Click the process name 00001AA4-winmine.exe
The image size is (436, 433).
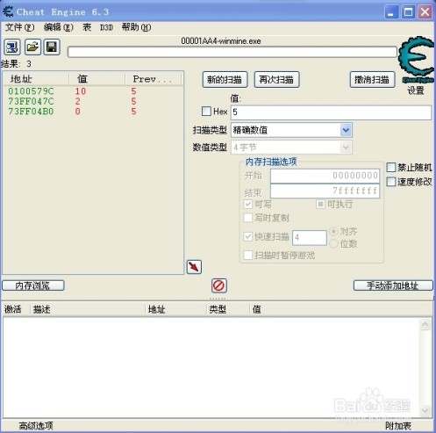click(221, 41)
